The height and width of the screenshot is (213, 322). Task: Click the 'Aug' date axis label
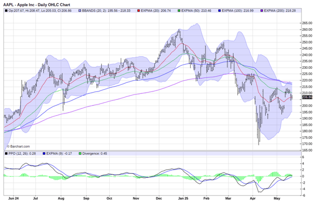(x=61, y=198)
